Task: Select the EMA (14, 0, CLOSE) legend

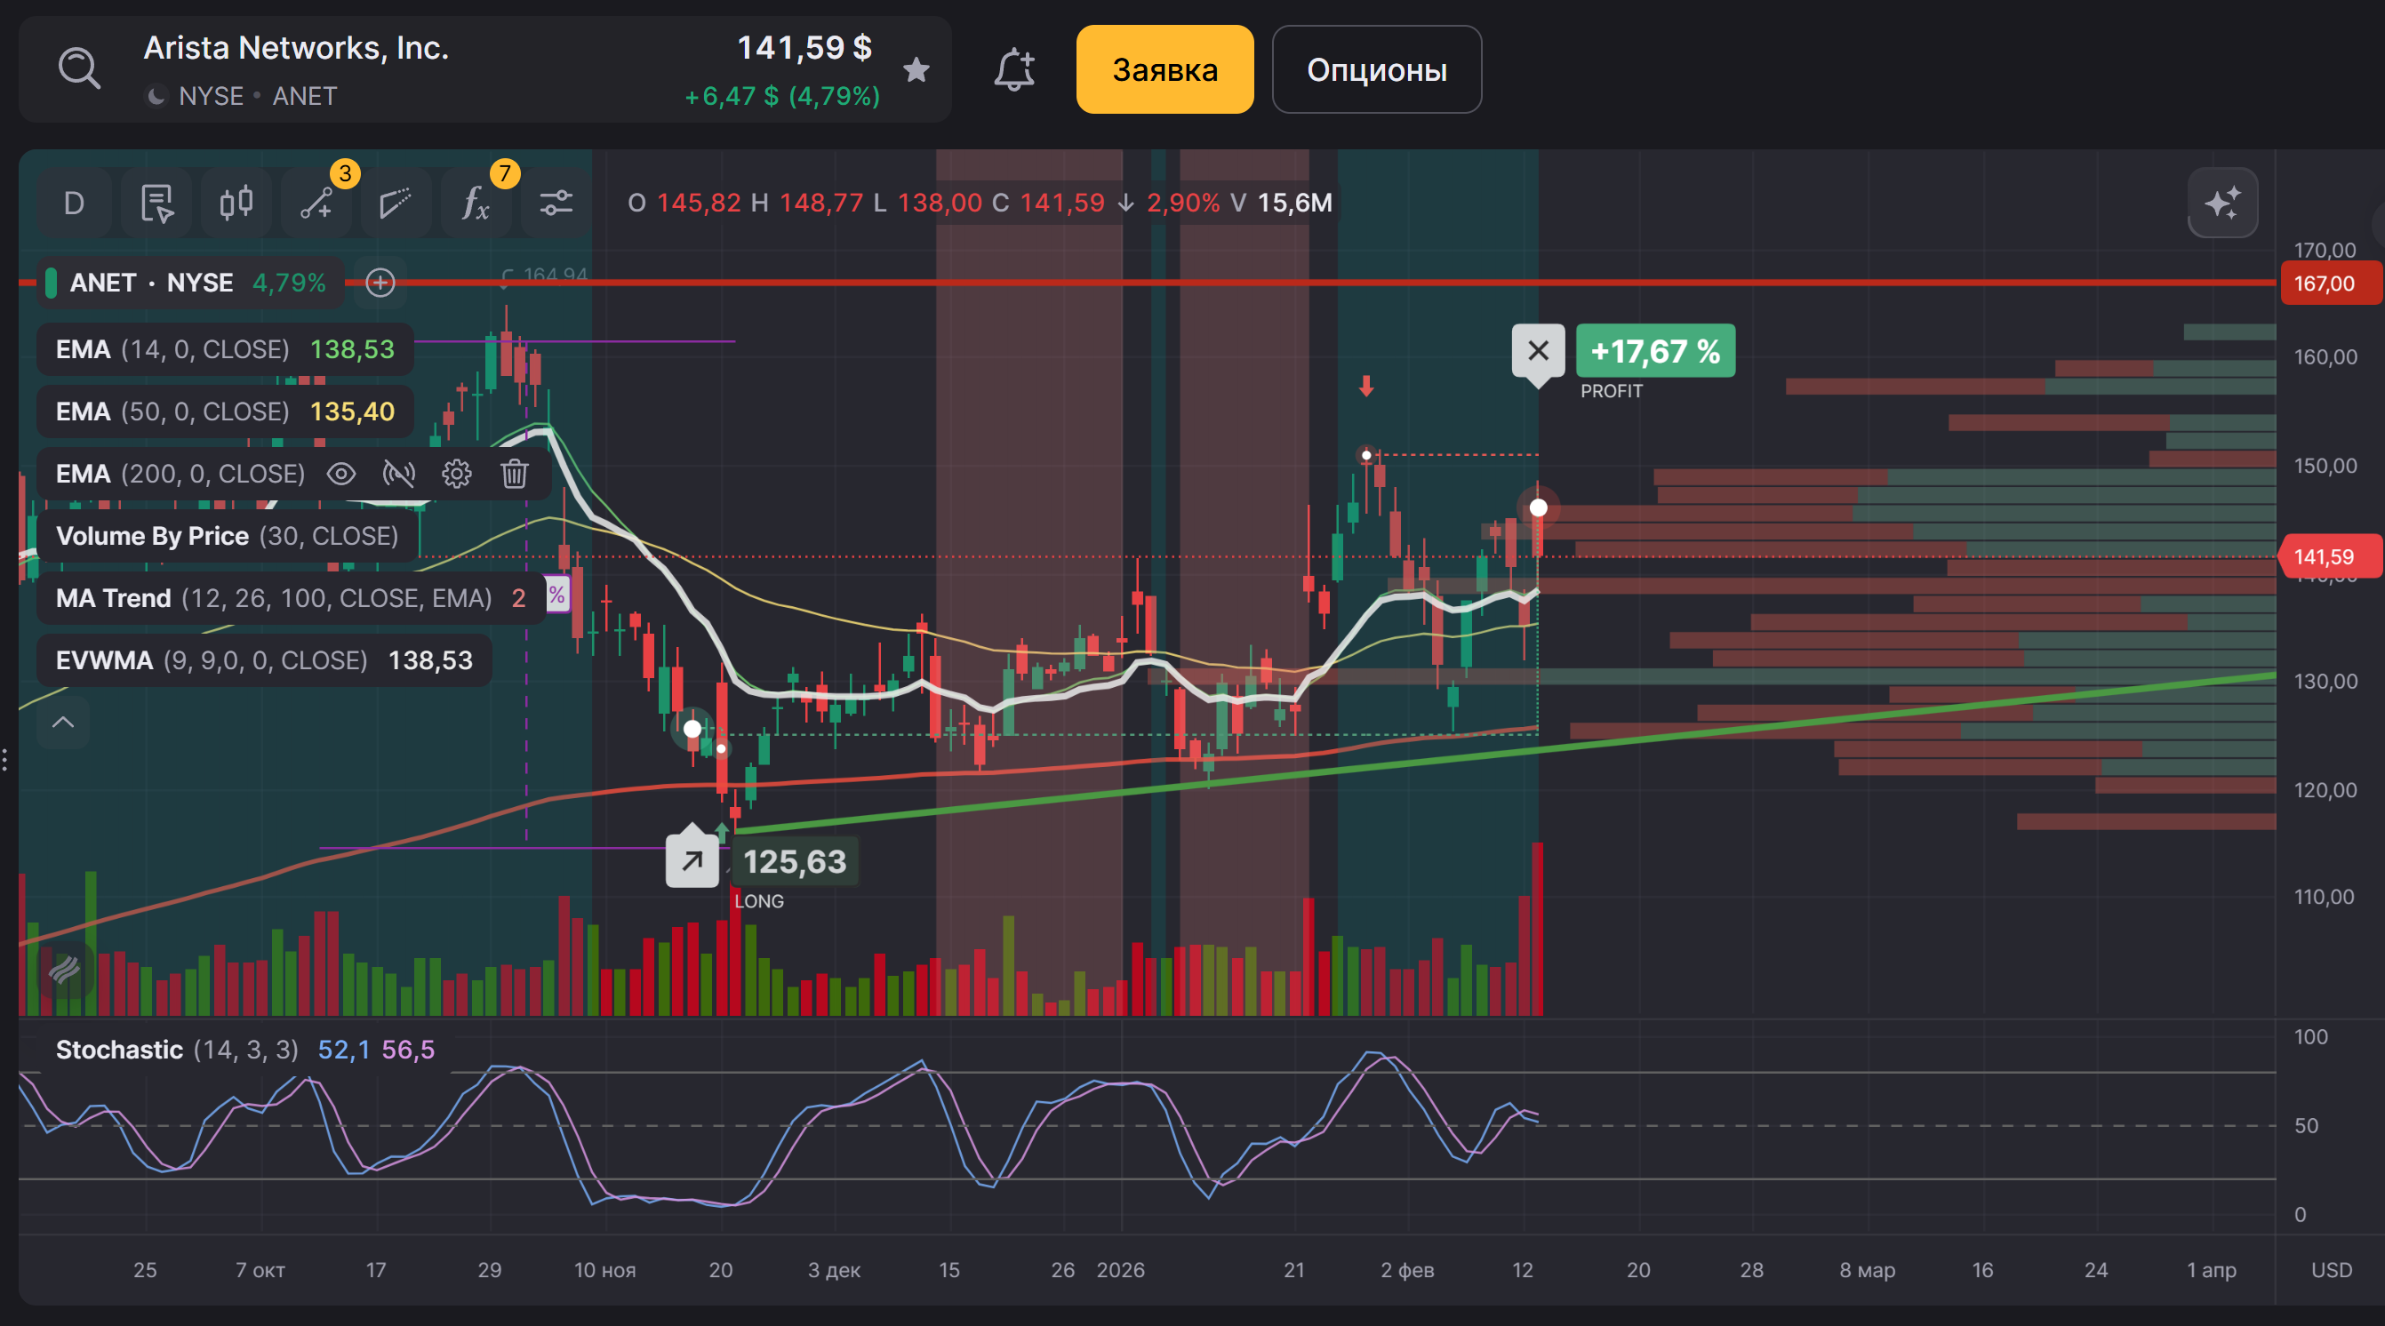Action: point(225,349)
